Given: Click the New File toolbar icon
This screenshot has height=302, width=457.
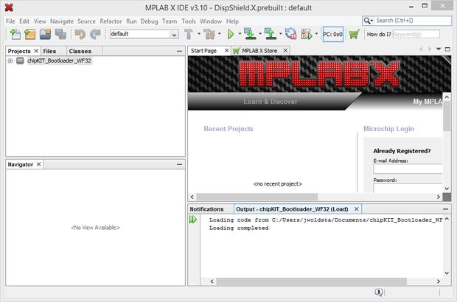Looking at the screenshot, I should (15, 34).
